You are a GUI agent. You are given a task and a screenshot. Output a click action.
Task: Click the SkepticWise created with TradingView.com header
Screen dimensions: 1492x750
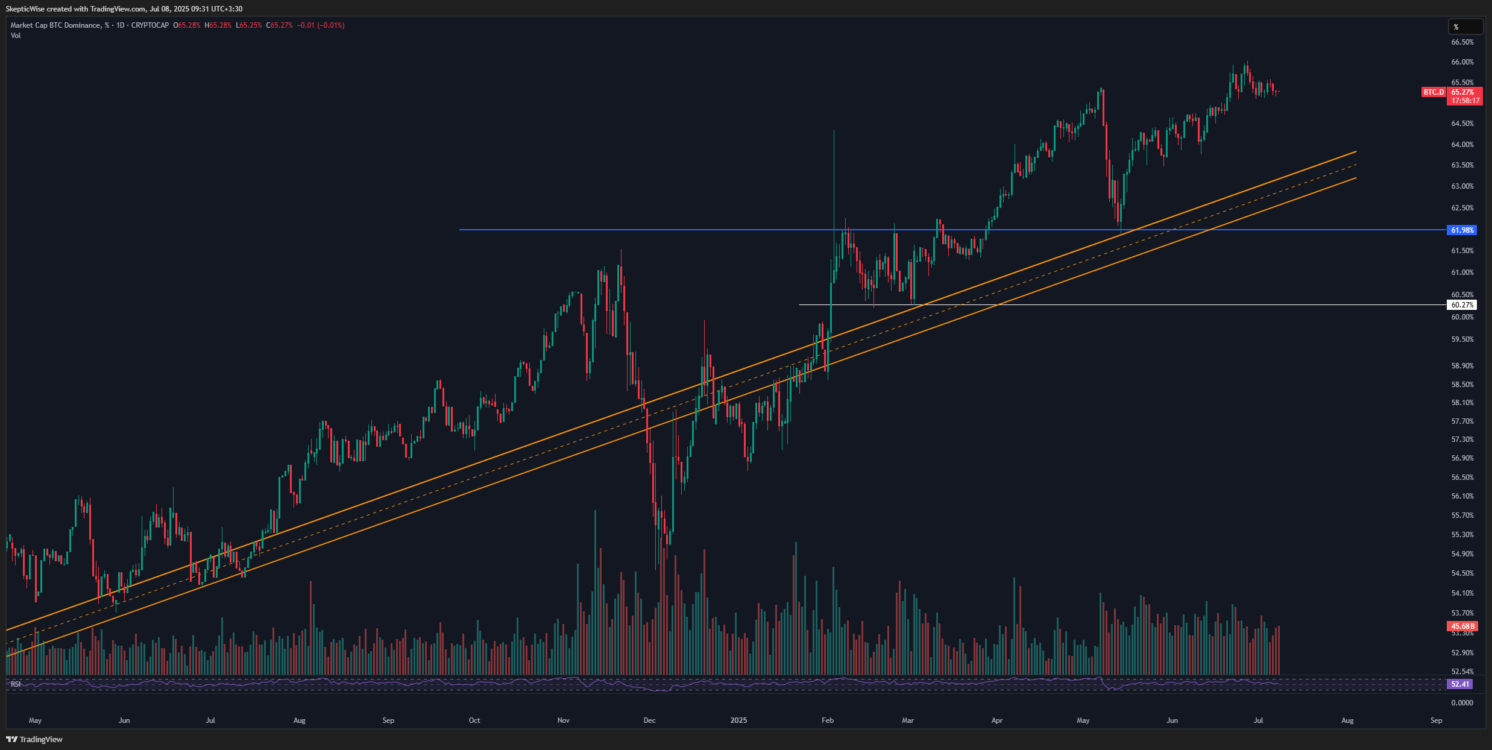click(x=124, y=9)
